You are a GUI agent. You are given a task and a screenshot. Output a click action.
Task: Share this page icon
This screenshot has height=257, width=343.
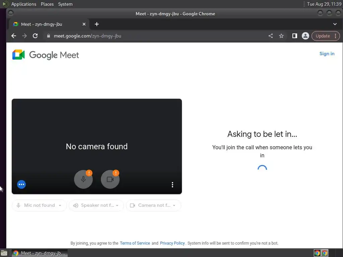click(x=271, y=36)
